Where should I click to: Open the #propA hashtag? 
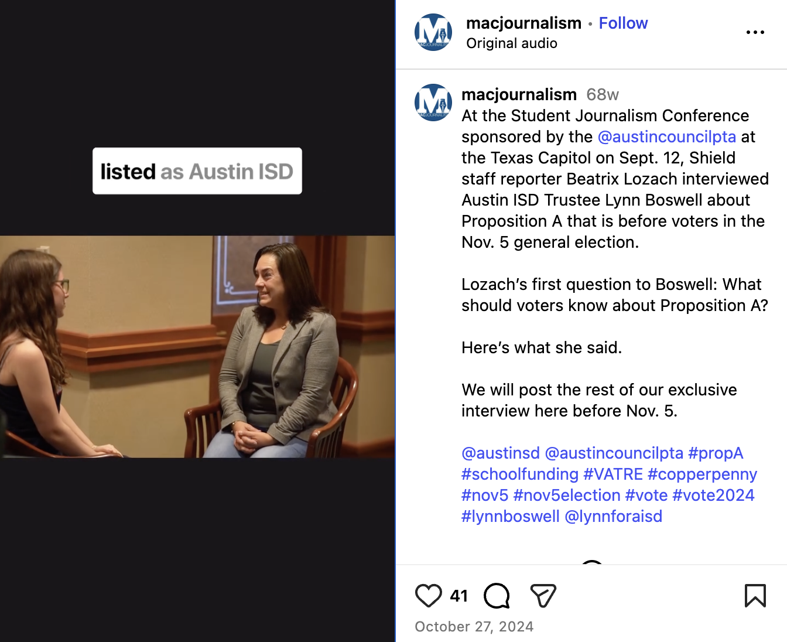click(716, 453)
